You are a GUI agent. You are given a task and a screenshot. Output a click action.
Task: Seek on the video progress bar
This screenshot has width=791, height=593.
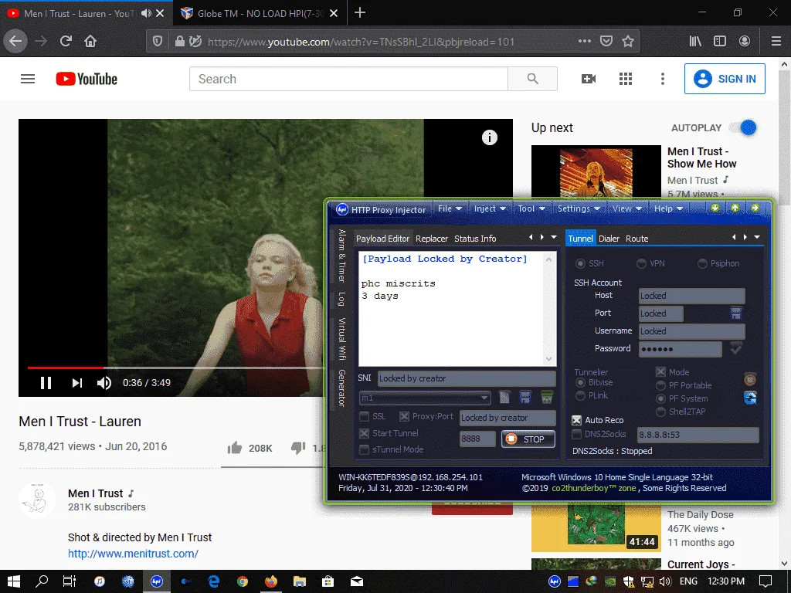point(175,368)
